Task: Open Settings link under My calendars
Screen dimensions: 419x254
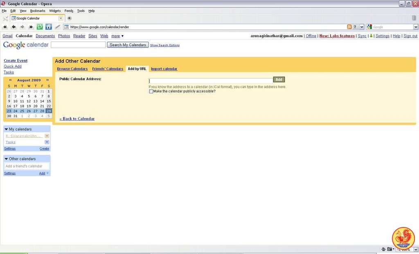Action: (10, 148)
